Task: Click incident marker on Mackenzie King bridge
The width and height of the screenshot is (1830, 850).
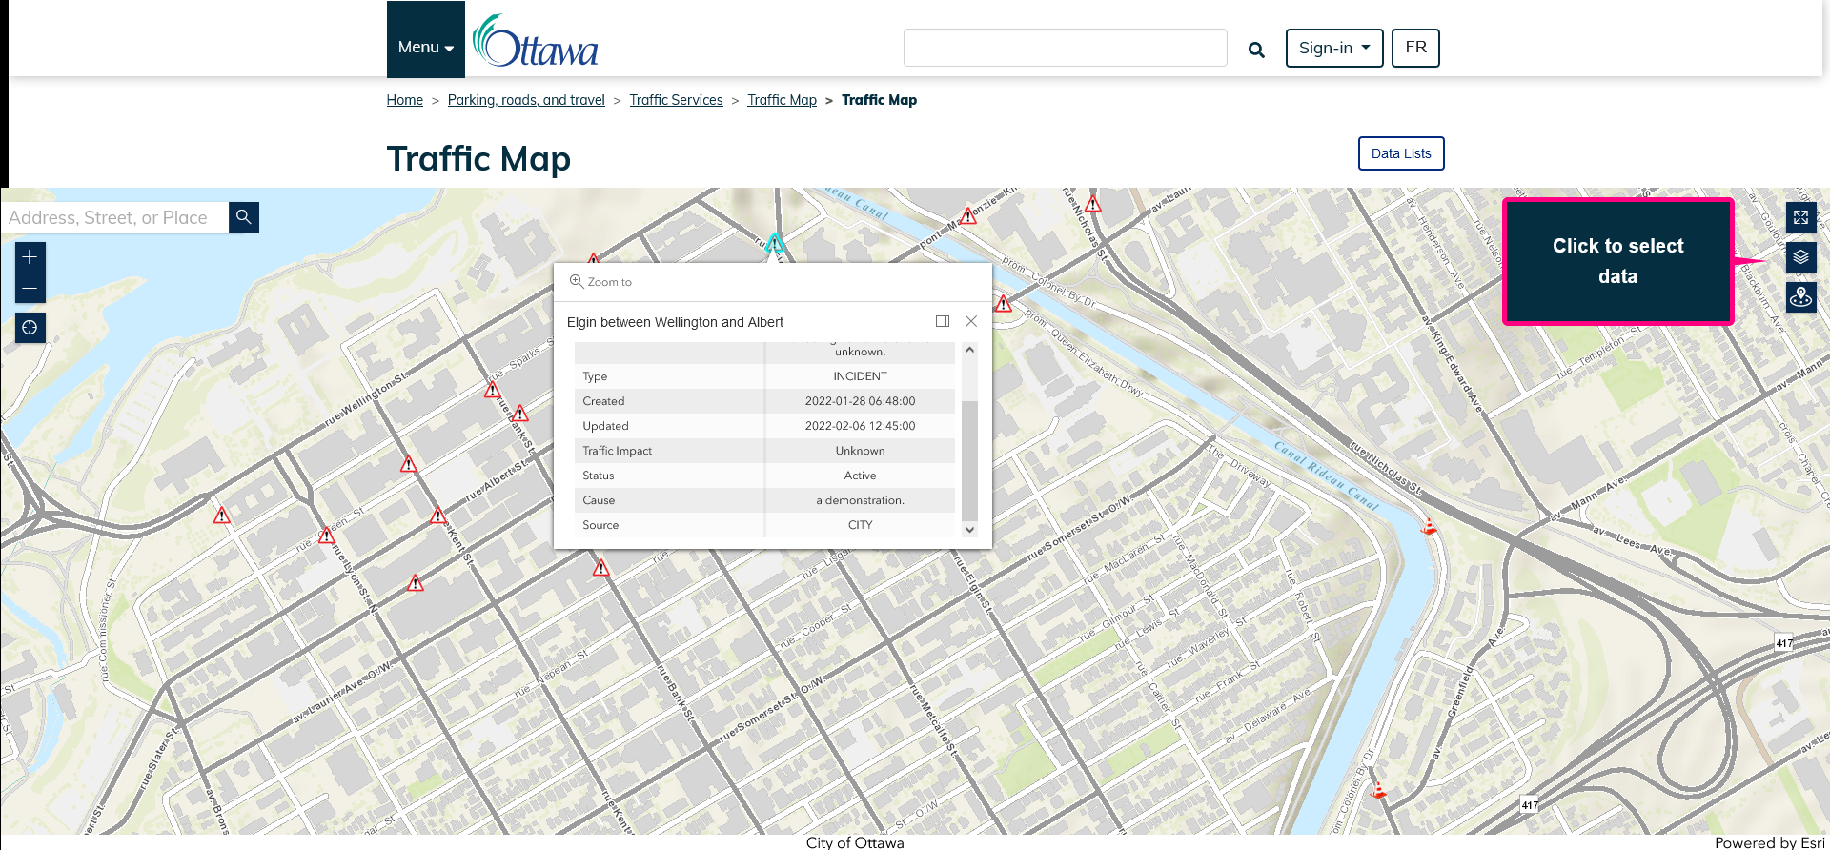Action: 968,215
